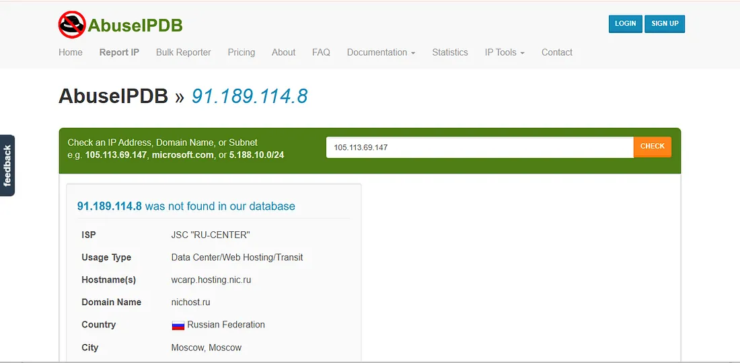This screenshot has width=740, height=363.
Task: Click the 91.189.114.8 heading link
Action: [x=249, y=96]
